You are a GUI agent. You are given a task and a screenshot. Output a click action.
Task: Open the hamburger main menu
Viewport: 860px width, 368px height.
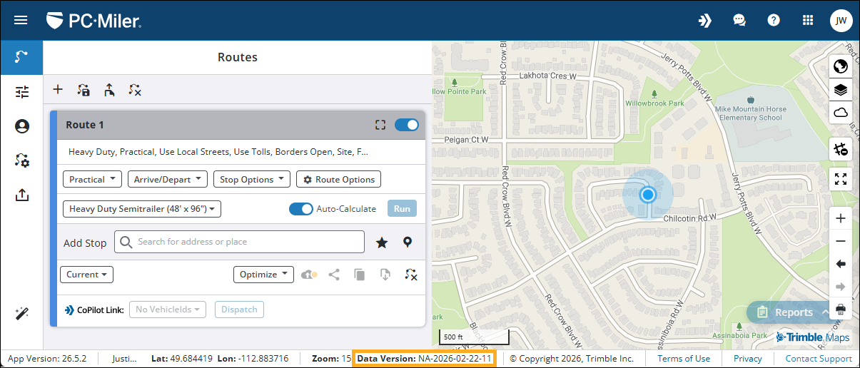21,20
